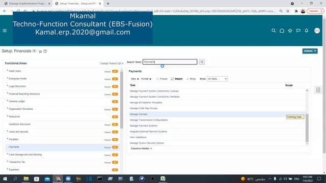Toggle the Legal Structures enable switch
326x183 pixels.
click(x=115, y=86)
